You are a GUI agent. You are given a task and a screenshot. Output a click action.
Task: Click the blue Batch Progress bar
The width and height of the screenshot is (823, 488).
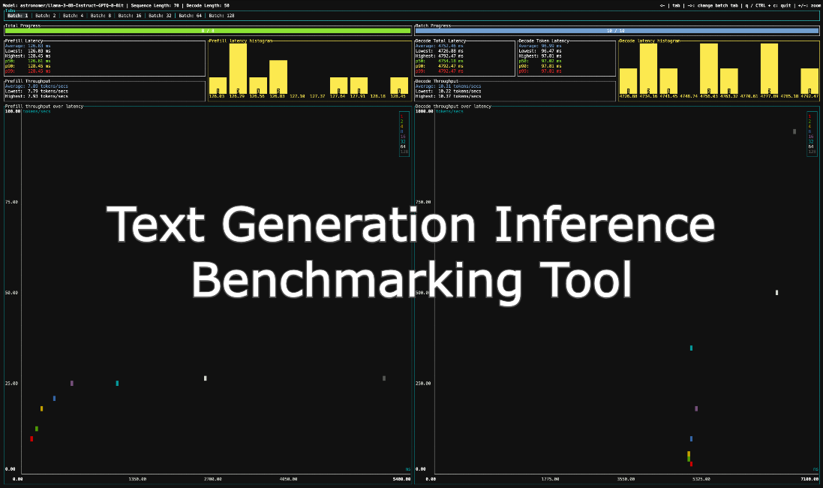[617, 31]
